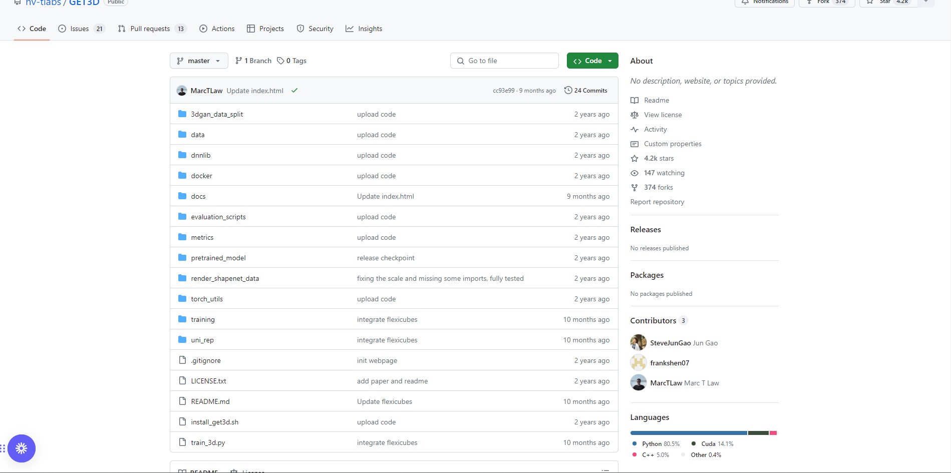951x473 pixels.
Task: Open the install_get3d.sh file name
Action: pyautogui.click(x=215, y=422)
